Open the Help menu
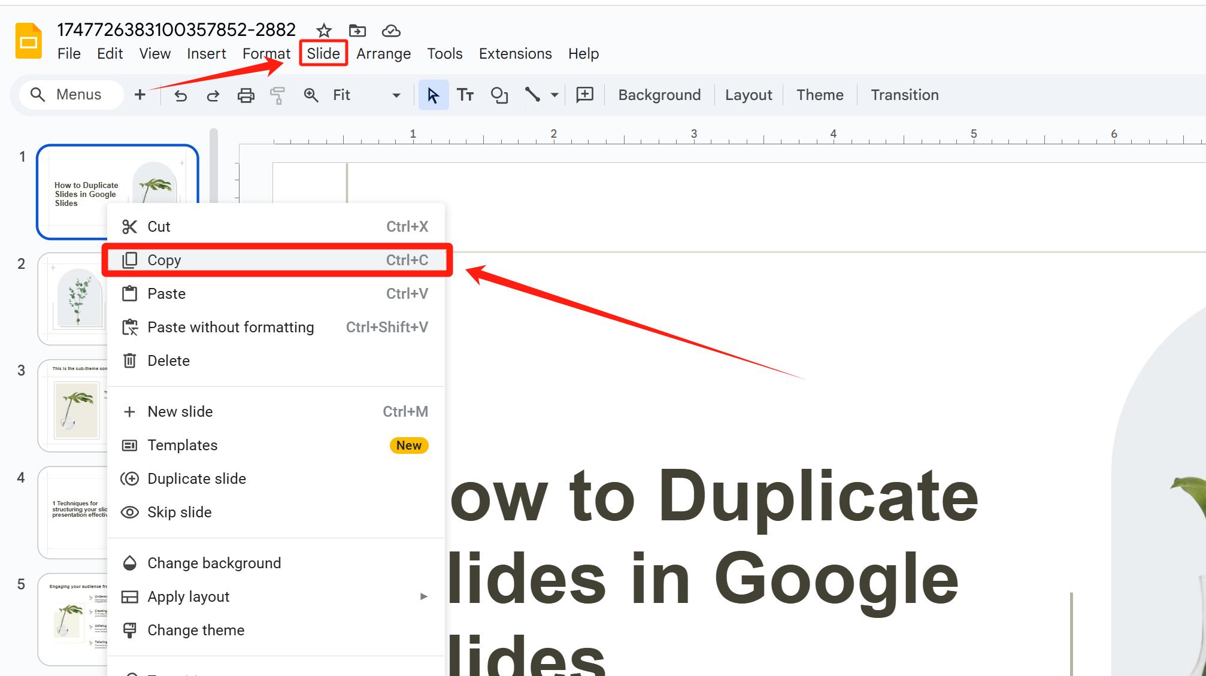The height and width of the screenshot is (676, 1206). (x=584, y=54)
